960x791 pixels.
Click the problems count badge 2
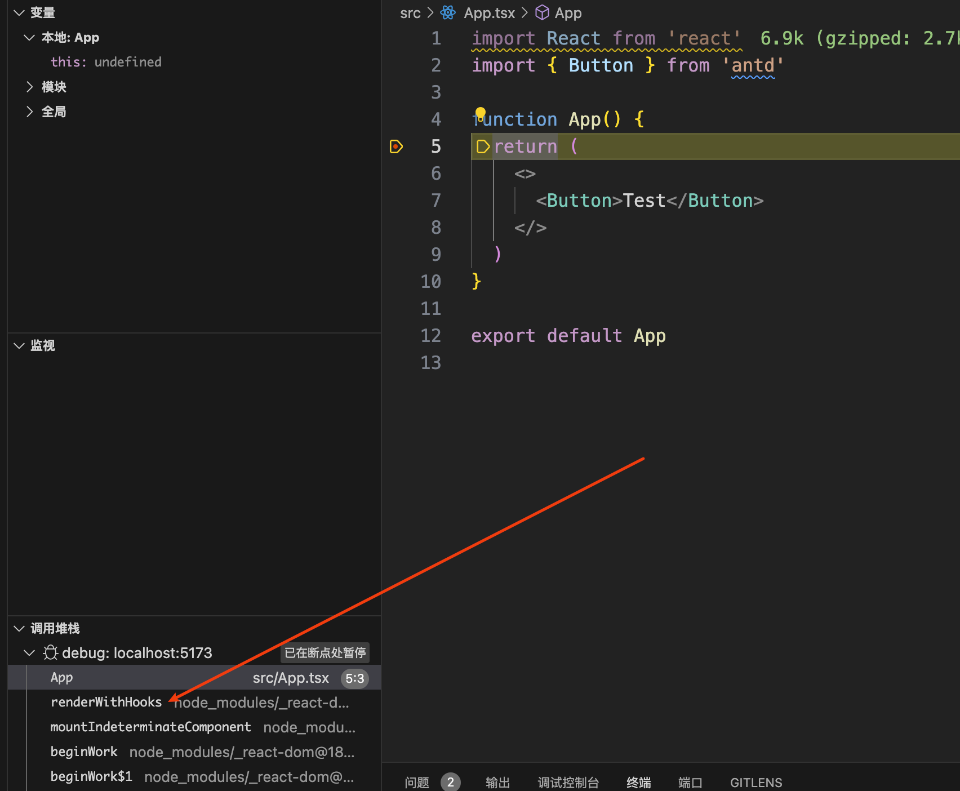click(450, 782)
